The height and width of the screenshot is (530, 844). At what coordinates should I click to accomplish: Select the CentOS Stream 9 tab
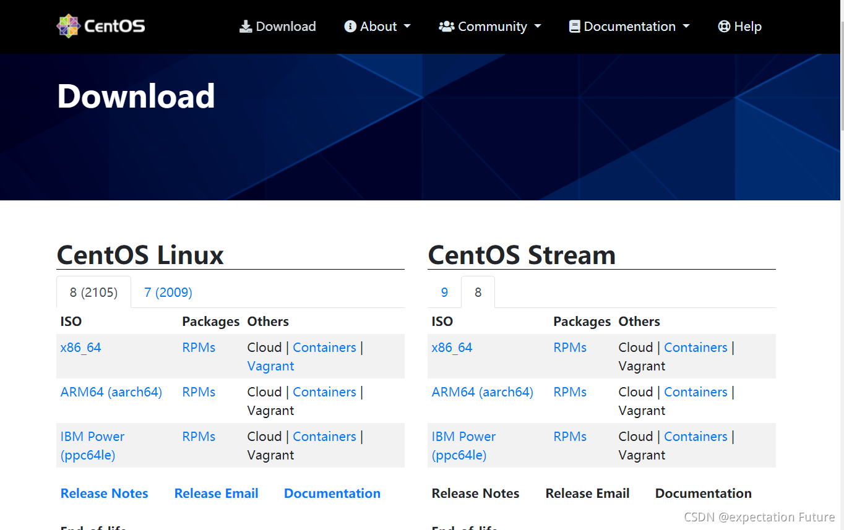click(444, 292)
